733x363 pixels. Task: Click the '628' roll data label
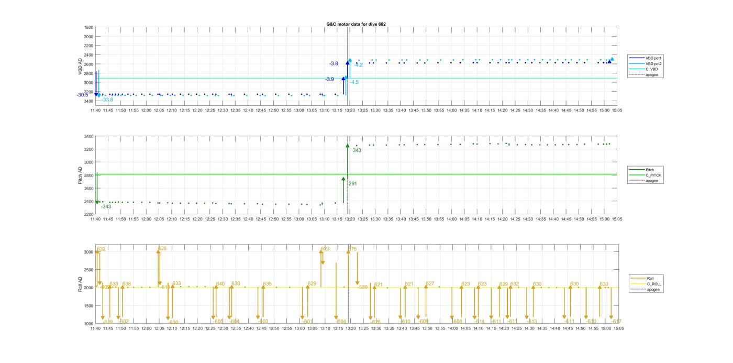pos(162,248)
